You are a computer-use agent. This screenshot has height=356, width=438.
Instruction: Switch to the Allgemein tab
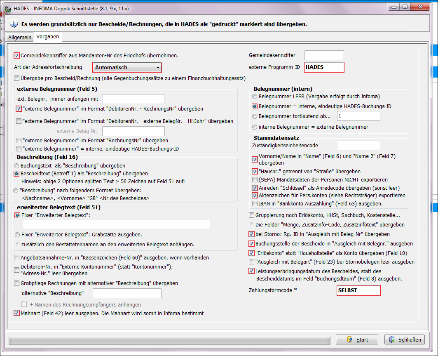[x=20, y=38]
